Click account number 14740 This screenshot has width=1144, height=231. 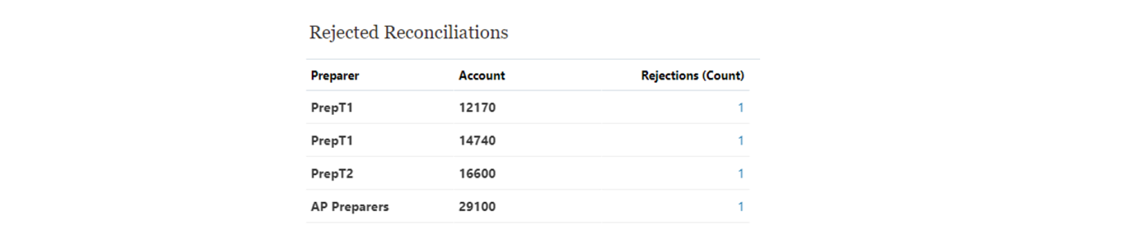tap(477, 140)
